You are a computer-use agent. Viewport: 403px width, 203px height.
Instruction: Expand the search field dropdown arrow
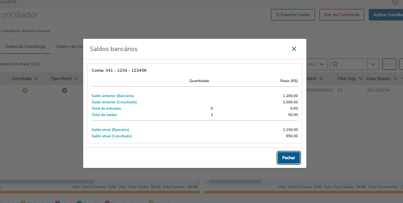(x=373, y=64)
